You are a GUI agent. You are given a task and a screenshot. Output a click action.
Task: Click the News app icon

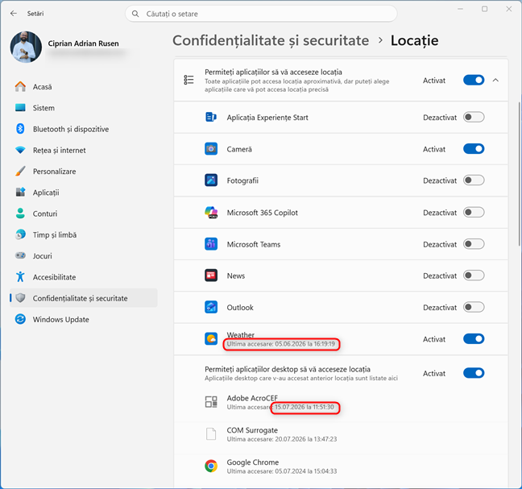211,276
